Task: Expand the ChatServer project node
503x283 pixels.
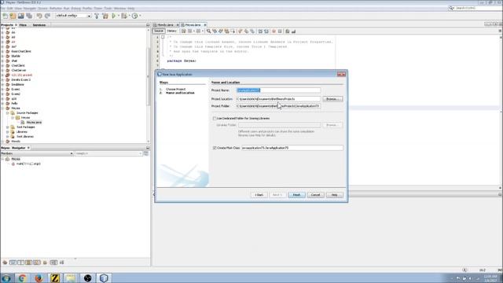Action: point(2,70)
